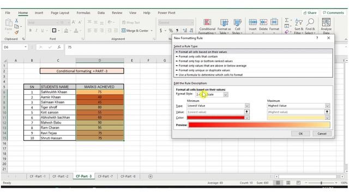The height and width of the screenshot is (196, 349).
Task: Select the Format Painter brush icon
Action: [x=16, y=33]
